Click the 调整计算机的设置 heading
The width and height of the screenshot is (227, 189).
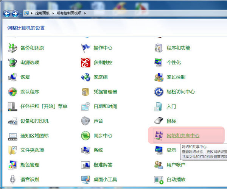[x=26, y=28]
